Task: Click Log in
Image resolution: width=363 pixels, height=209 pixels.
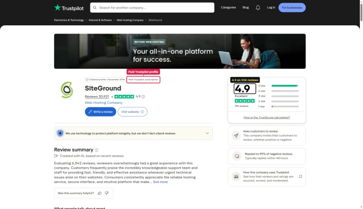Action: (x=271, y=8)
